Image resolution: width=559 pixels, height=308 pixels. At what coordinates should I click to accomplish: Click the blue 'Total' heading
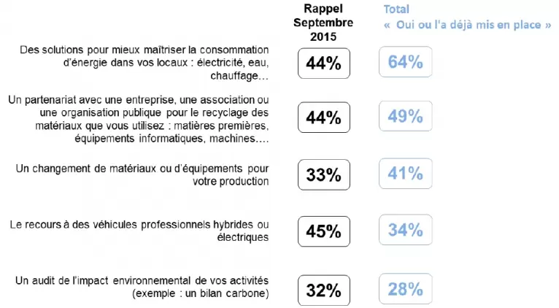point(397,9)
